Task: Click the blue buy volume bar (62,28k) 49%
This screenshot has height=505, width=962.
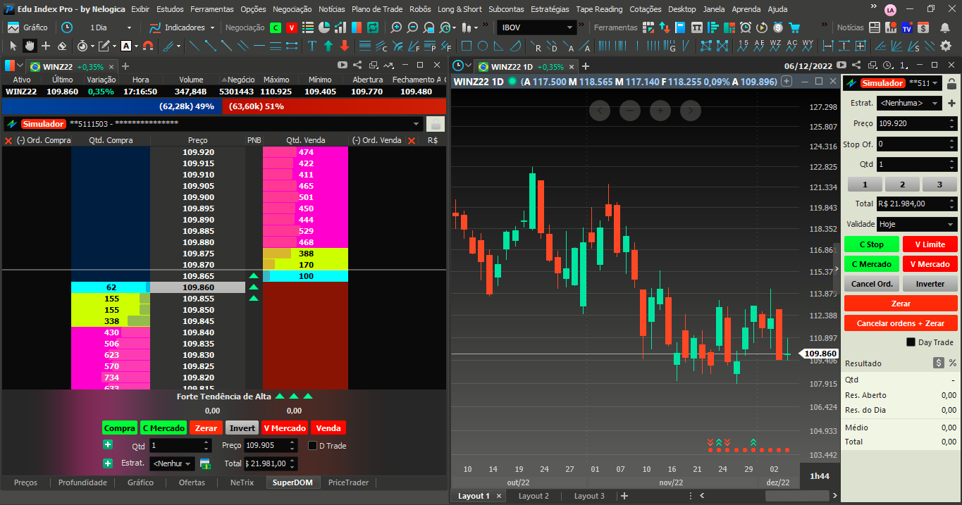Action: [x=112, y=106]
